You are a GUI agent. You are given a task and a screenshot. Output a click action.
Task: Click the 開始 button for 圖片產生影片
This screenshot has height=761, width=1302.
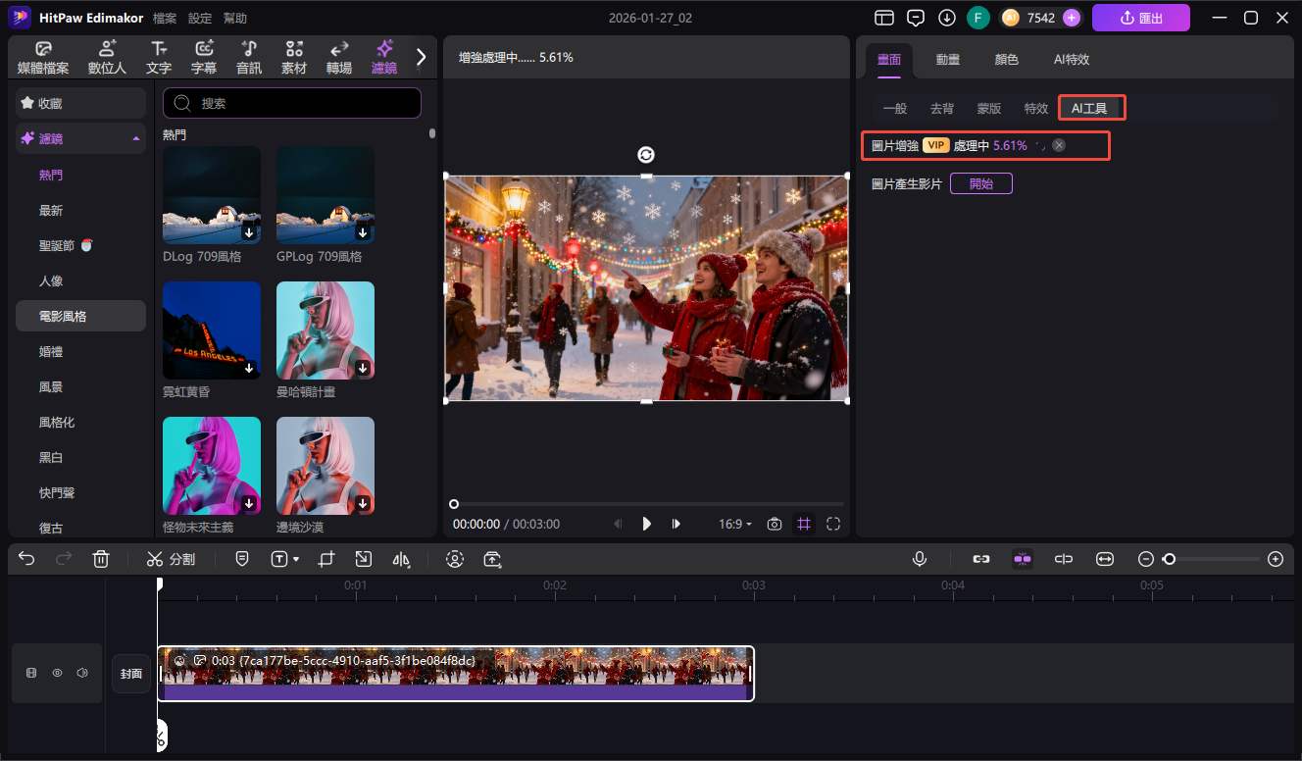pyautogui.click(x=980, y=183)
